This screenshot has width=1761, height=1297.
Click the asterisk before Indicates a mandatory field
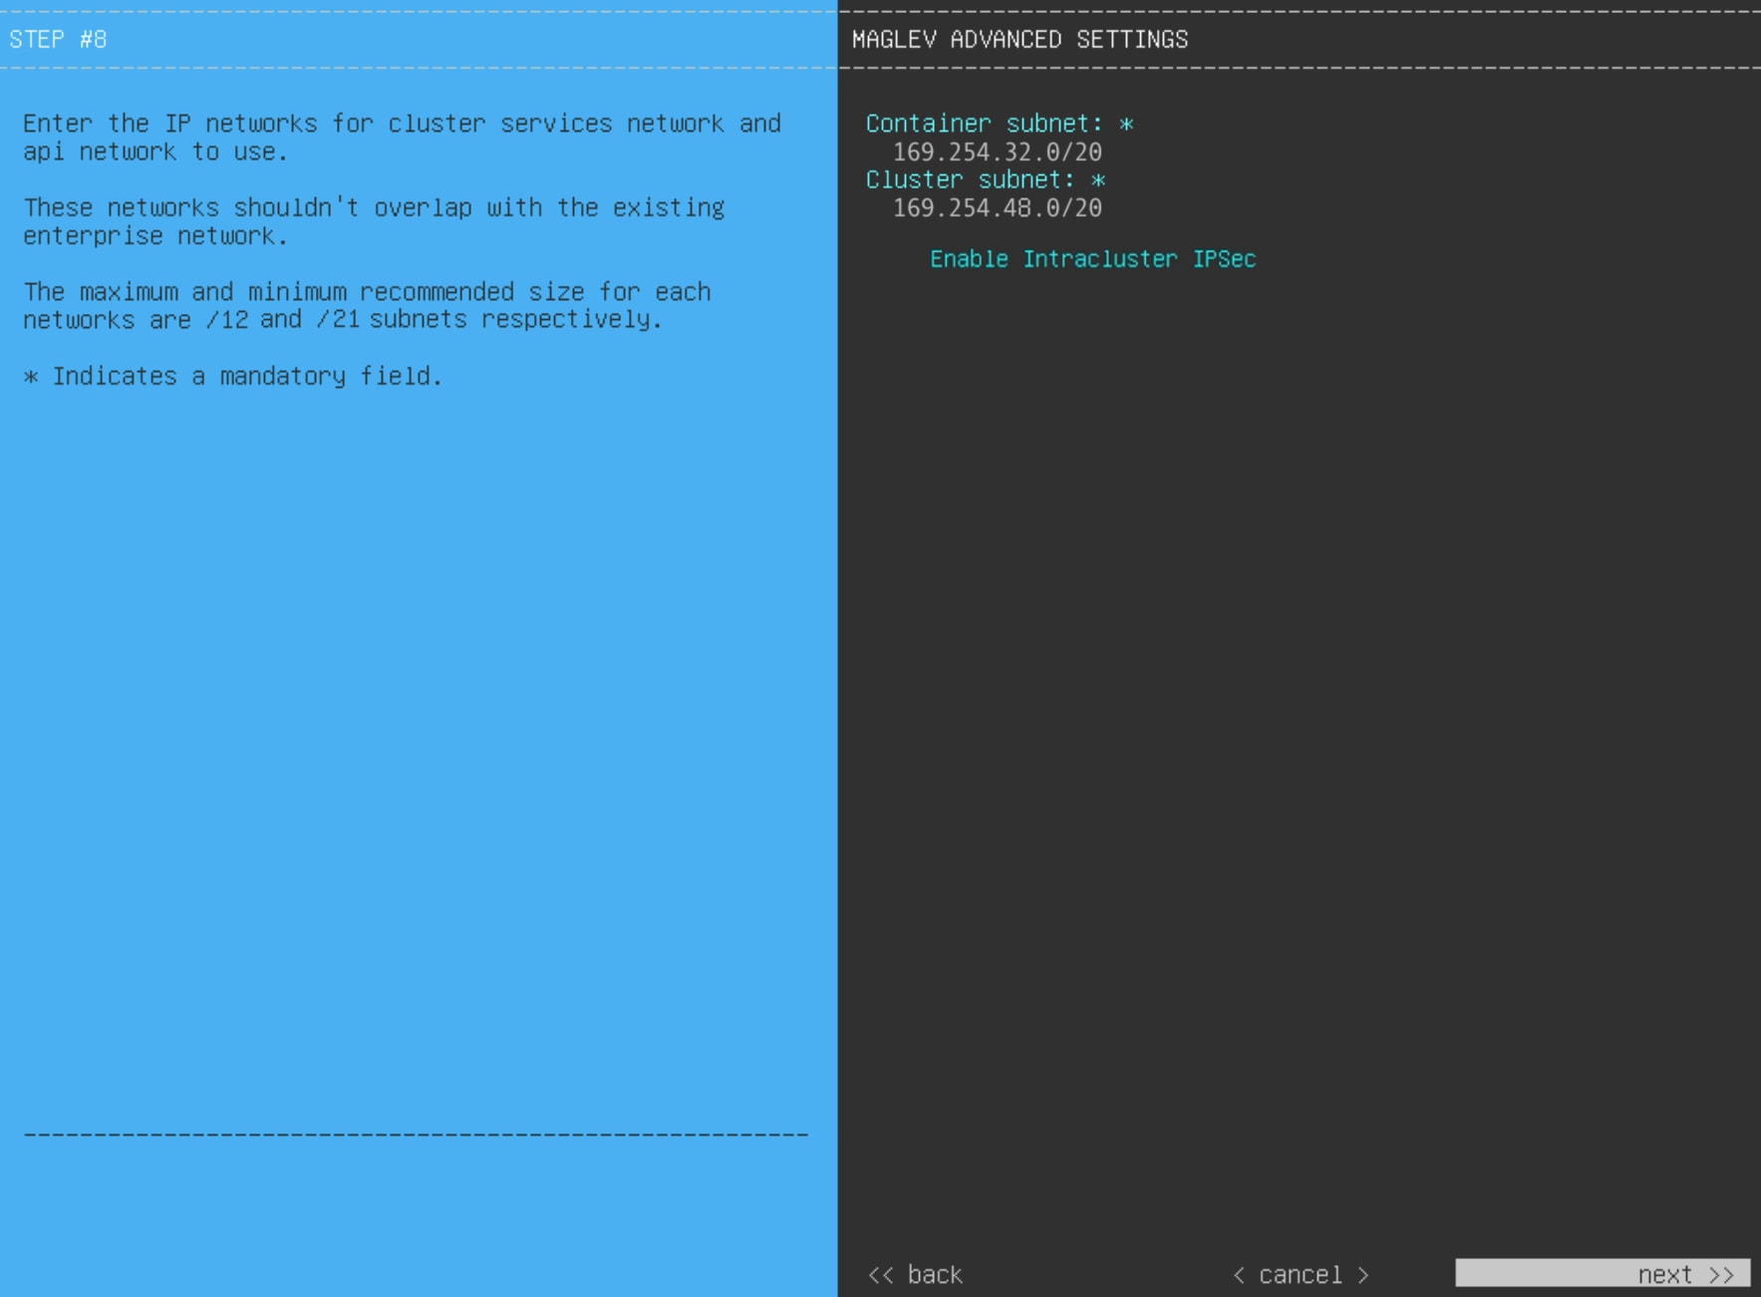pyautogui.click(x=31, y=377)
